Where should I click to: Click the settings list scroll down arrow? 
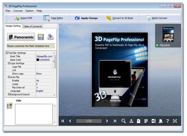(x=54, y=95)
